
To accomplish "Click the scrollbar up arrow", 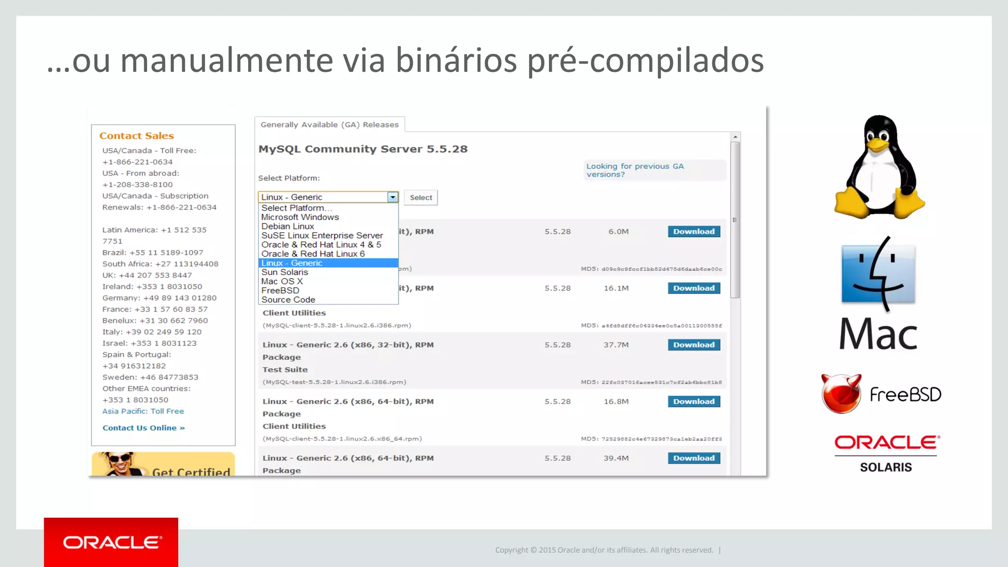I will [x=735, y=137].
